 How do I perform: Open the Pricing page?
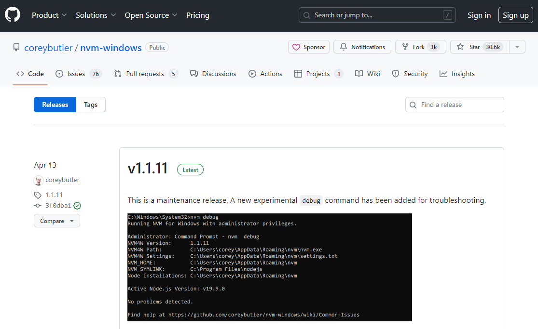(x=198, y=15)
